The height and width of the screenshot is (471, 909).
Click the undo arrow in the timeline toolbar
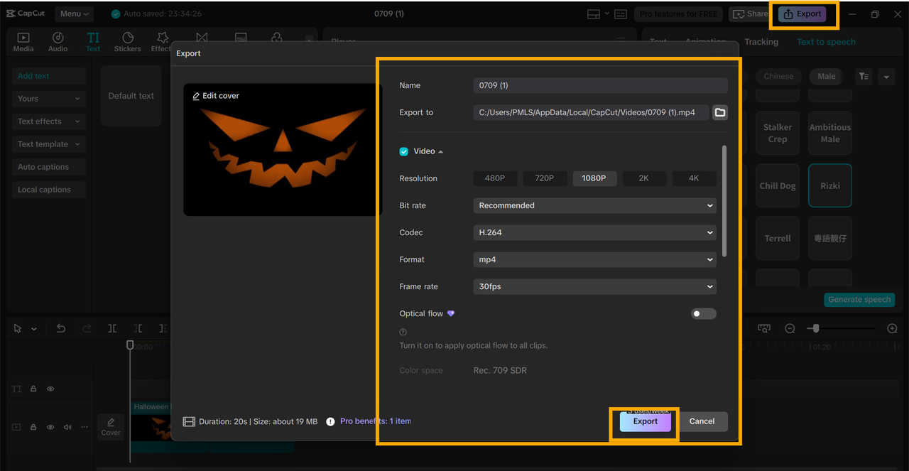tap(61, 328)
